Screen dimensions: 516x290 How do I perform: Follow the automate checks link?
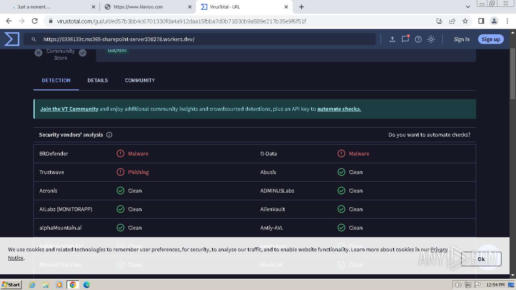[339, 109]
